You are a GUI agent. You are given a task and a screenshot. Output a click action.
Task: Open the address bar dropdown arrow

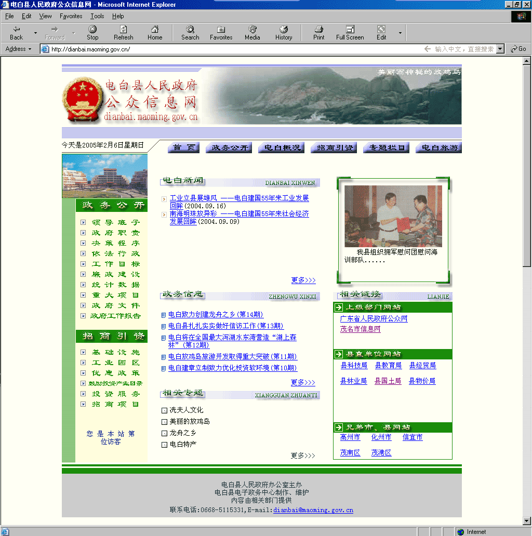tap(500, 49)
